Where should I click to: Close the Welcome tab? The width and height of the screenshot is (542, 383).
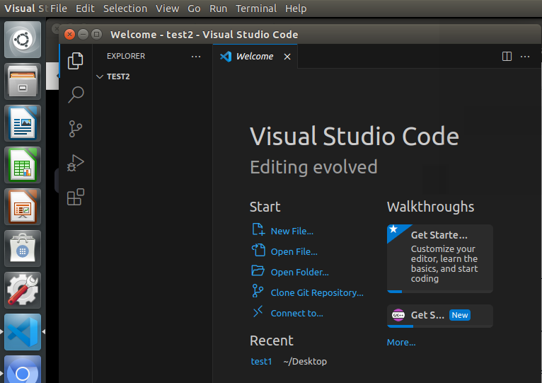pos(287,57)
